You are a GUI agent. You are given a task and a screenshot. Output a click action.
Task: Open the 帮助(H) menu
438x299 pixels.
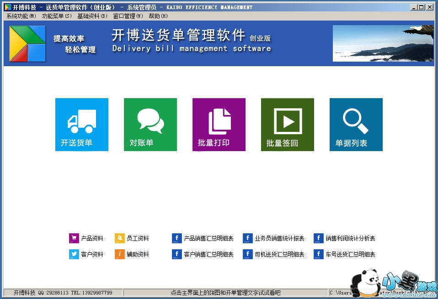[158, 16]
